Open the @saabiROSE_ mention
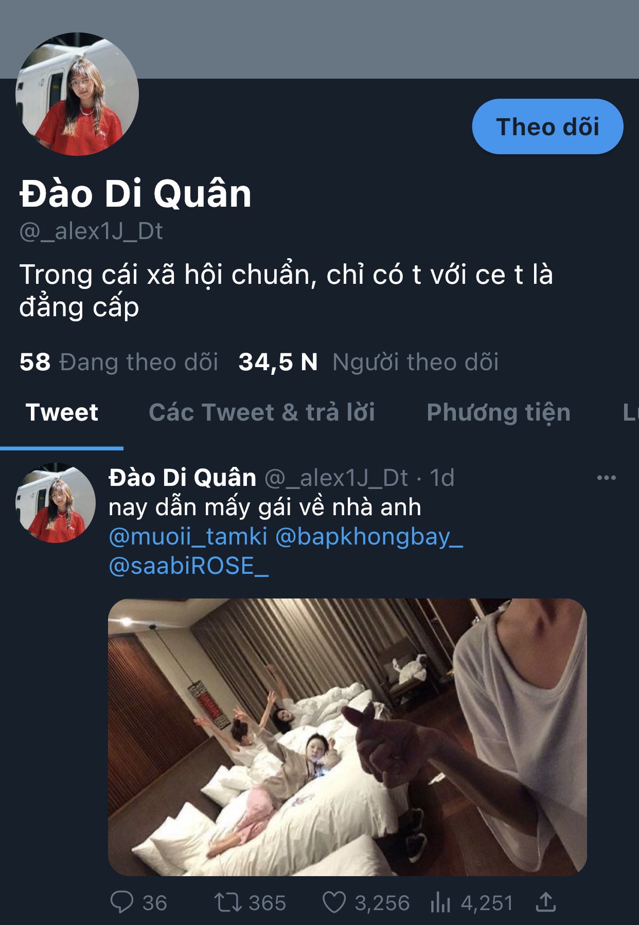This screenshot has height=925, width=639. coord(189,566)
